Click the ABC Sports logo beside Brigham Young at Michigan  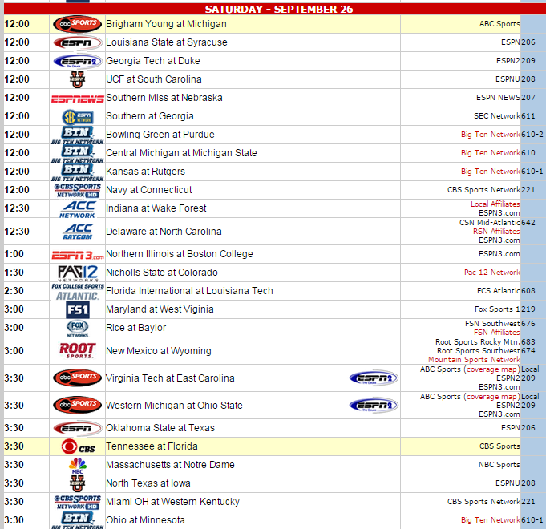(x=77, y=24)
